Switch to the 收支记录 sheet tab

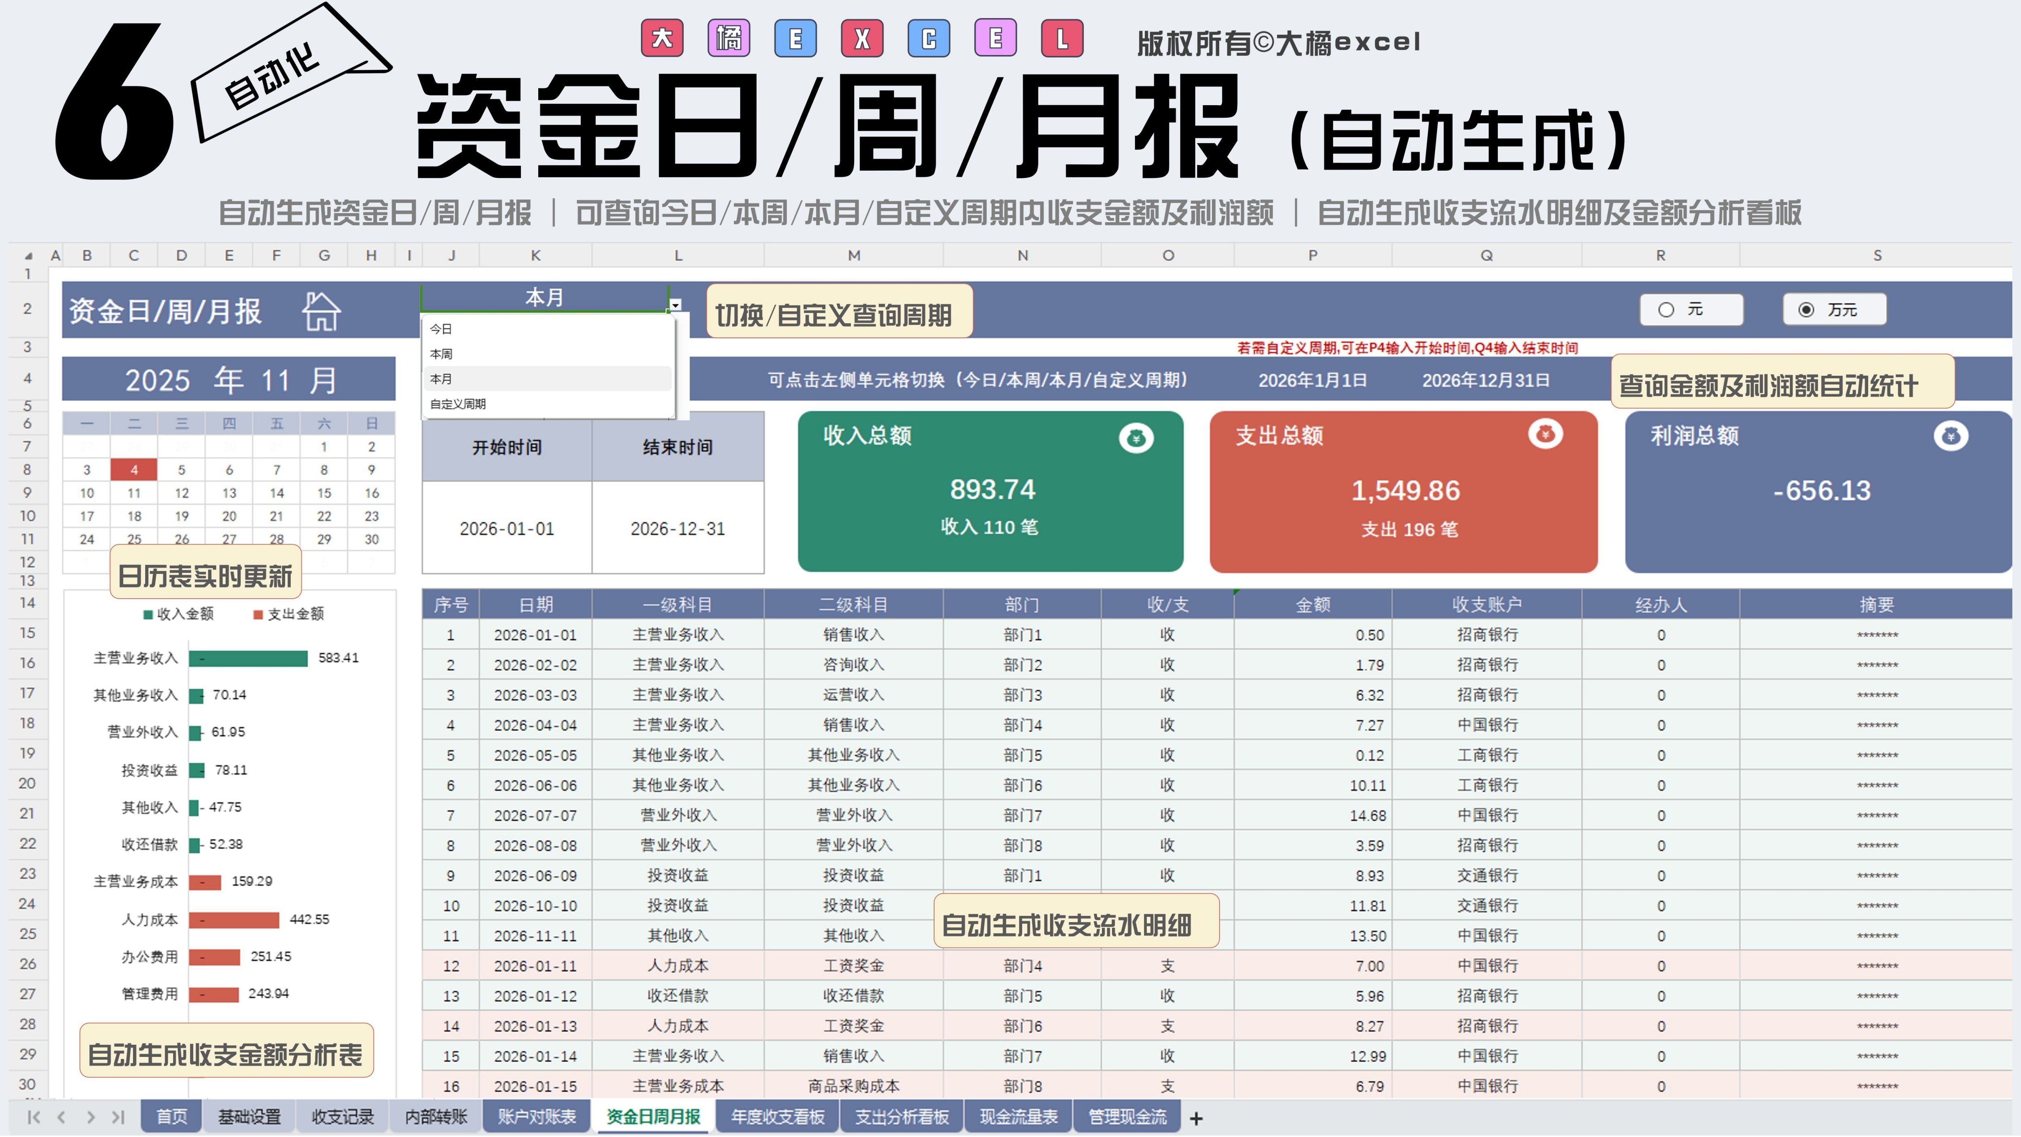(342, 1117)
